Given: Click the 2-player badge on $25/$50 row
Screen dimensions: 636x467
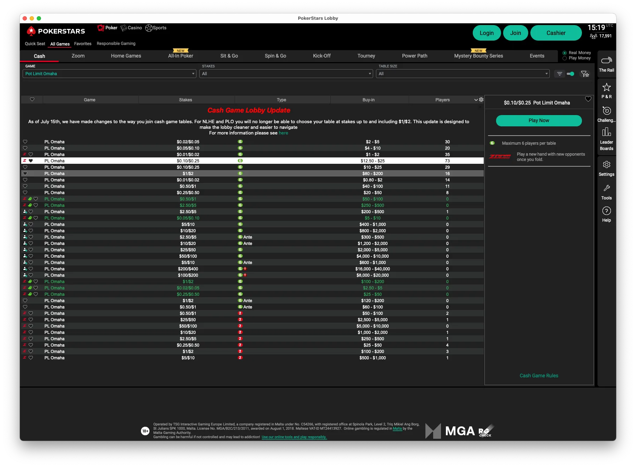Looking at the screenshot, I should pos(240,320).
